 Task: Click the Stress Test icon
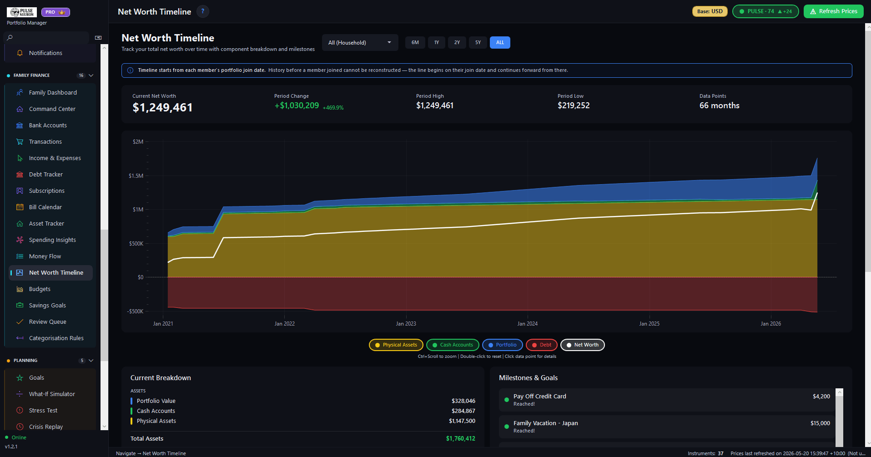(x=20, y=411)
